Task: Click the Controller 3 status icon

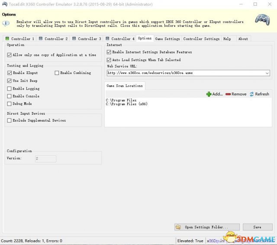Action: [x=74, y=39]
